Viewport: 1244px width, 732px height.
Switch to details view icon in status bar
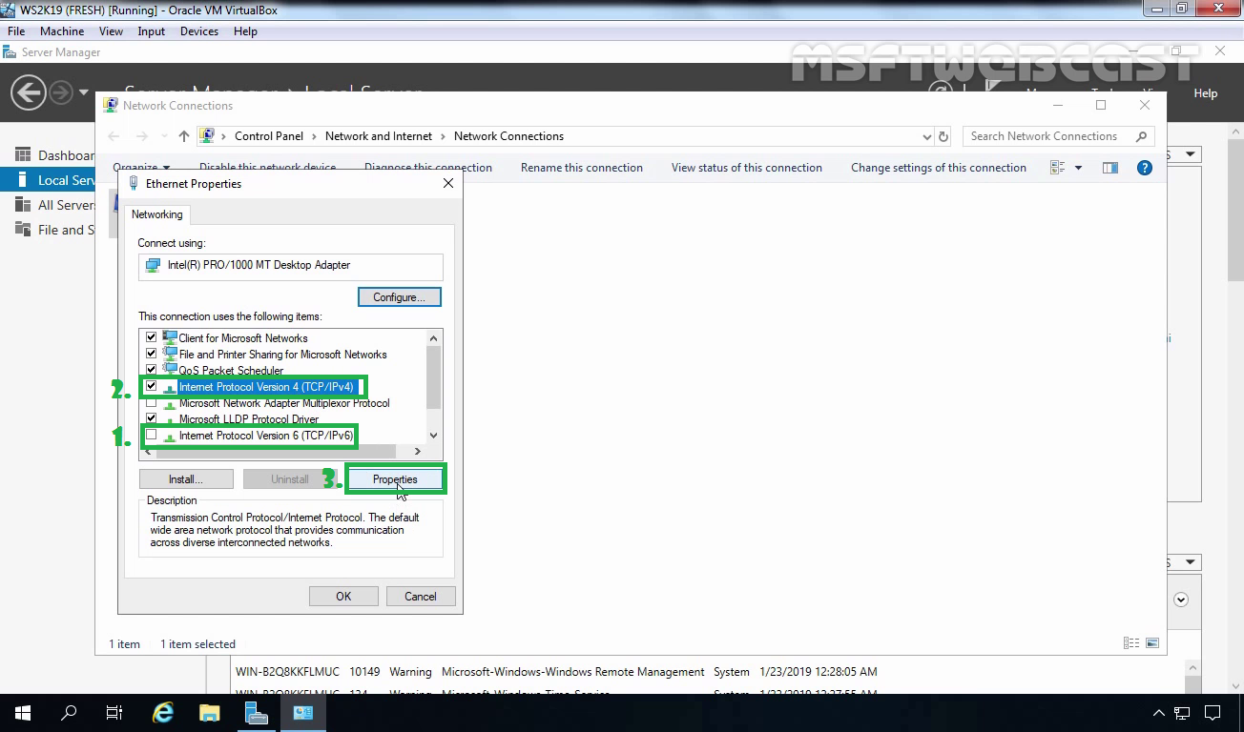(x=1131, y=643)
